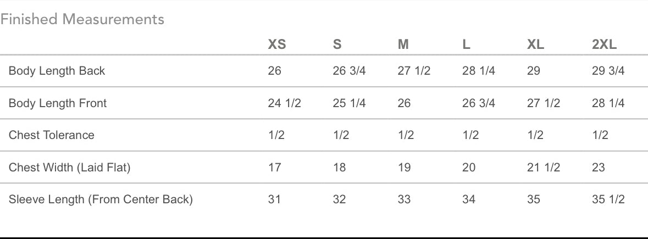Click the 2XL Chest Width value 23
648x239 pixels.
tap(599, 168)
